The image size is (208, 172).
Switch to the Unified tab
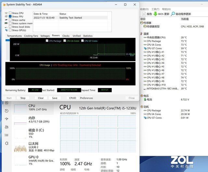[x=77, y=36]
